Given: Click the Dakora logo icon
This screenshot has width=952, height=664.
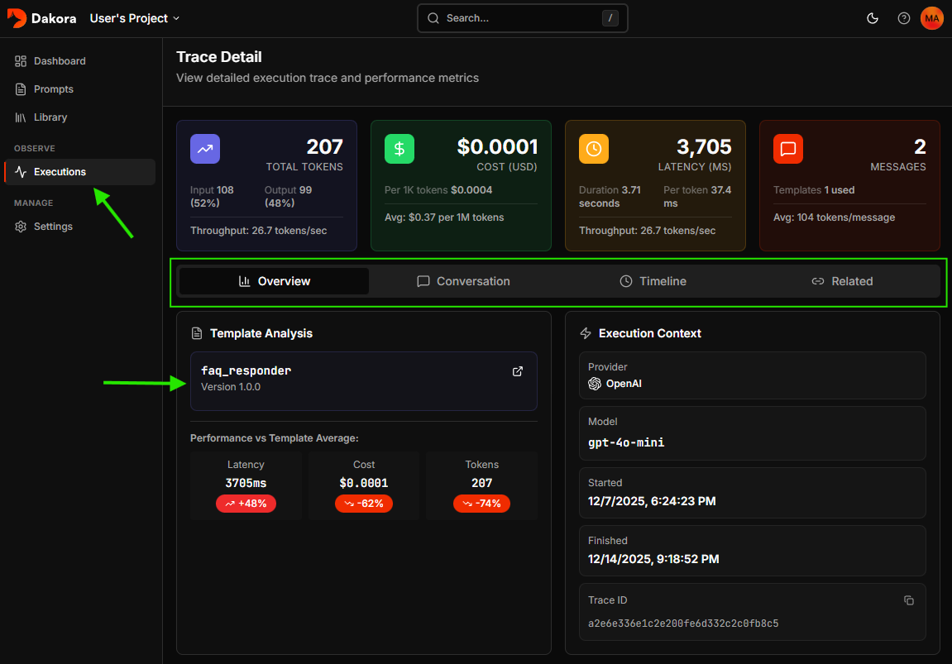Looking at the screenshot, I should [x=17, y=18].
